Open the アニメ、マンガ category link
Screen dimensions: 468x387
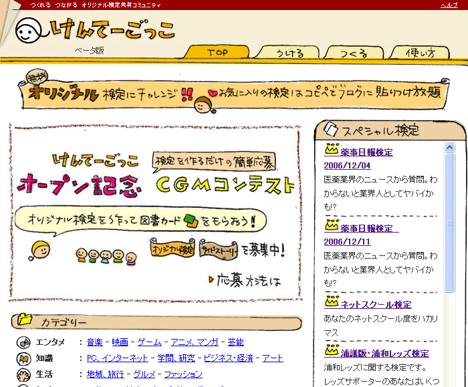(195, 342)
